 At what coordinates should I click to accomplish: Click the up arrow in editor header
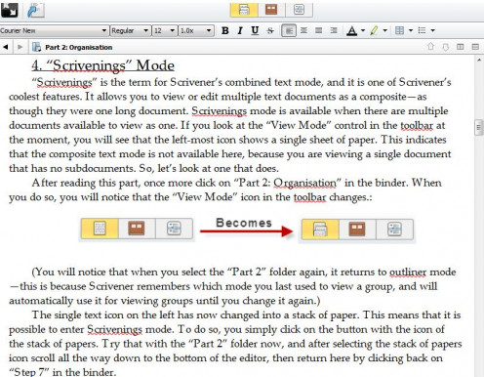click(430, 47)
